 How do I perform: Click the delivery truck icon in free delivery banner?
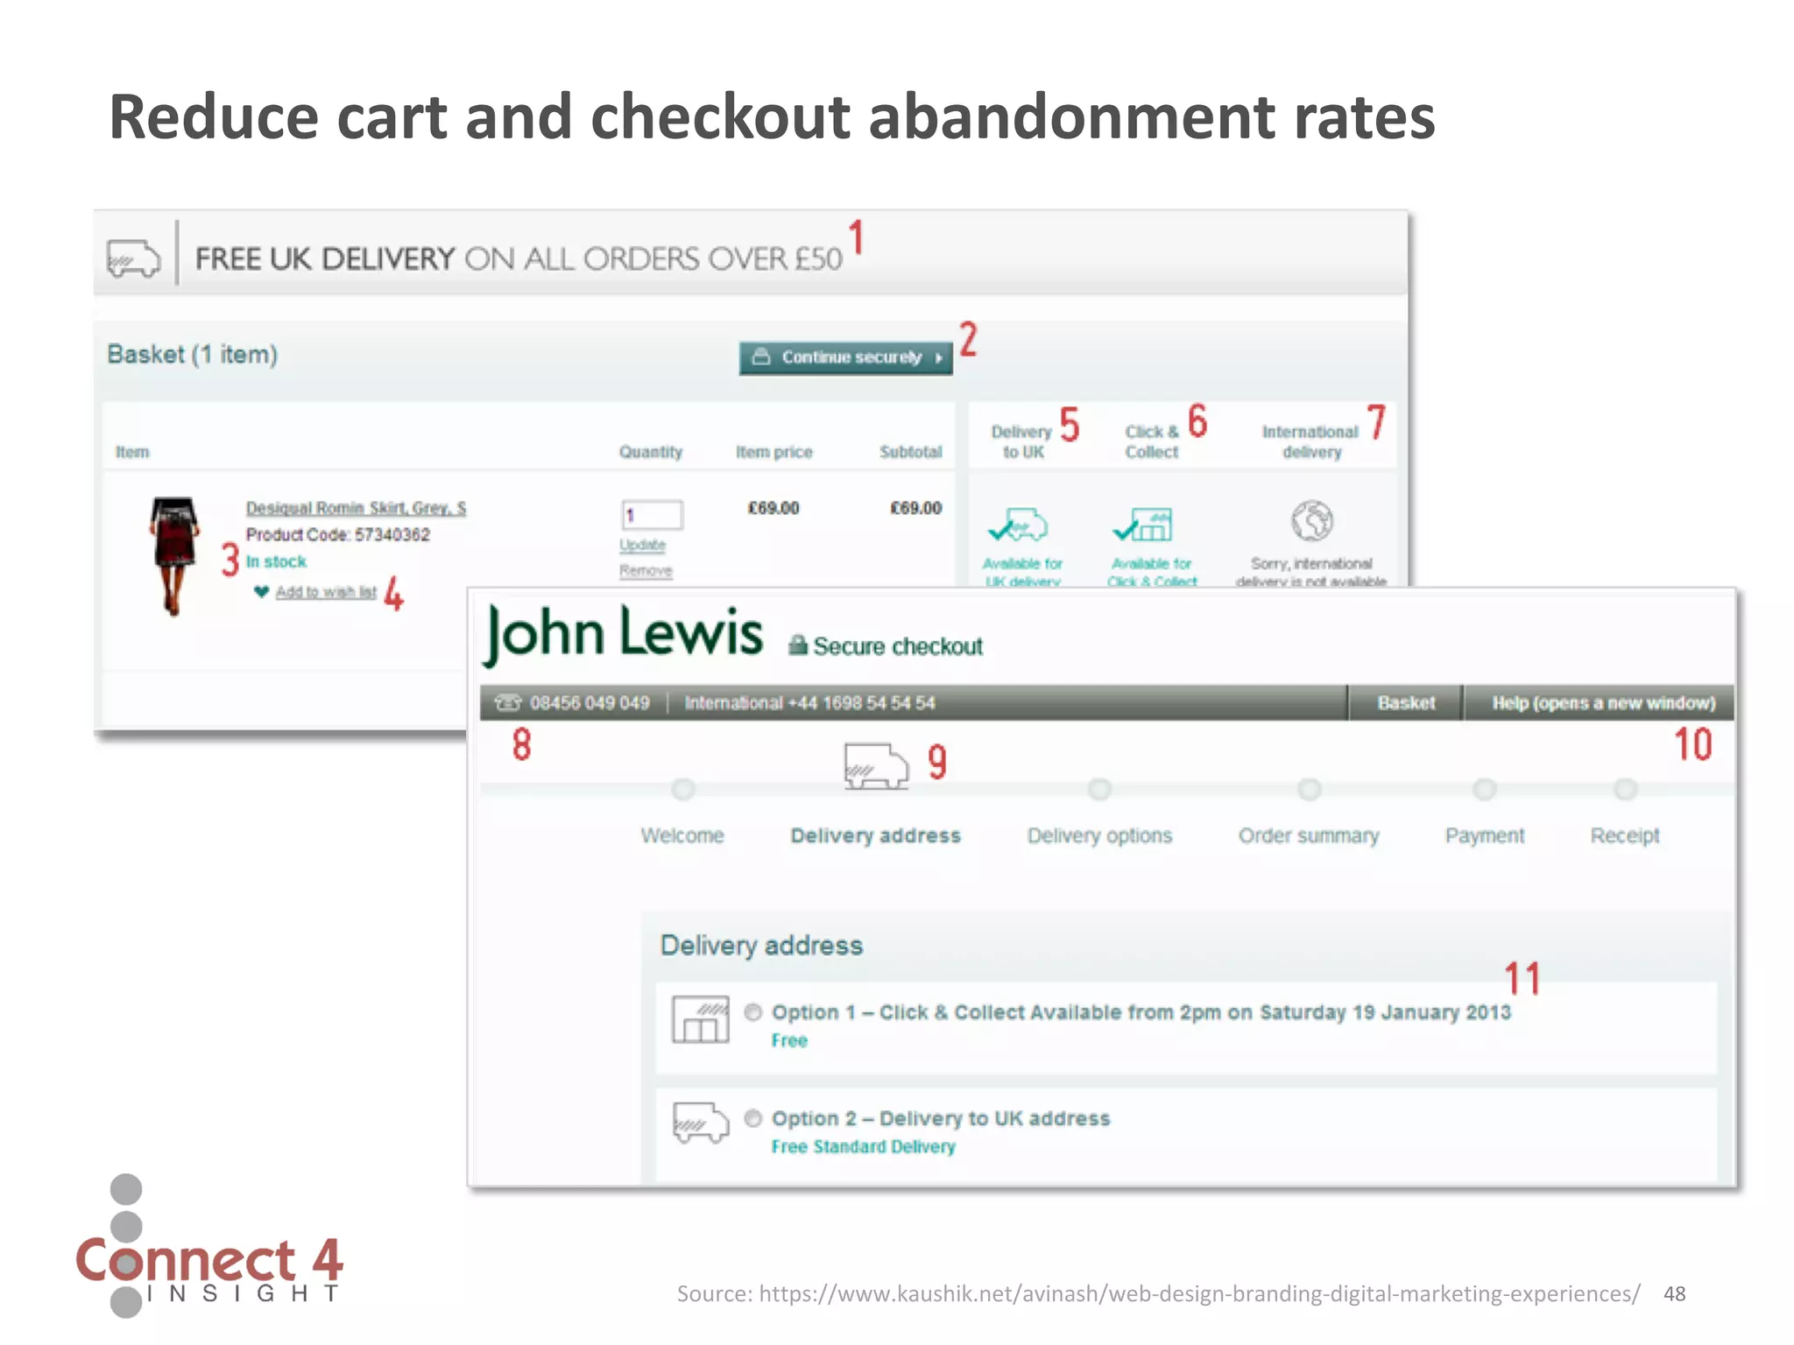tap(133, 258)
